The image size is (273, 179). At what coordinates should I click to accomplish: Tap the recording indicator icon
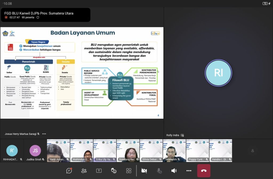(x=6, y=17)
